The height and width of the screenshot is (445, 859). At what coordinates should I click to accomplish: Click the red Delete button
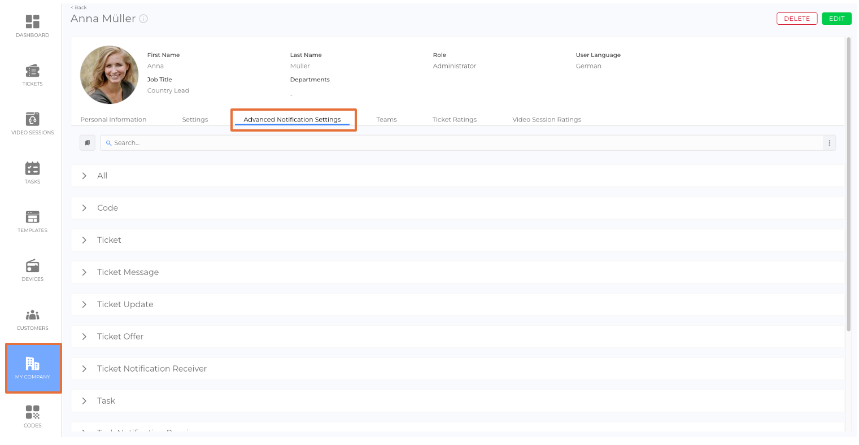pyautogui.click(x=796, y=19)
